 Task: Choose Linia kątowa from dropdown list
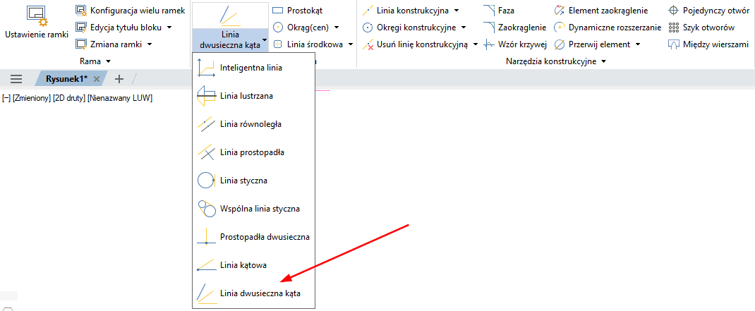coord(253,264)
